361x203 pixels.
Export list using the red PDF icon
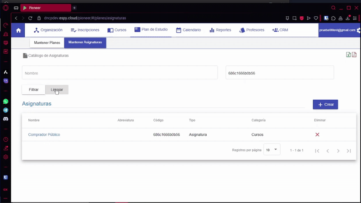click(354, 55)
